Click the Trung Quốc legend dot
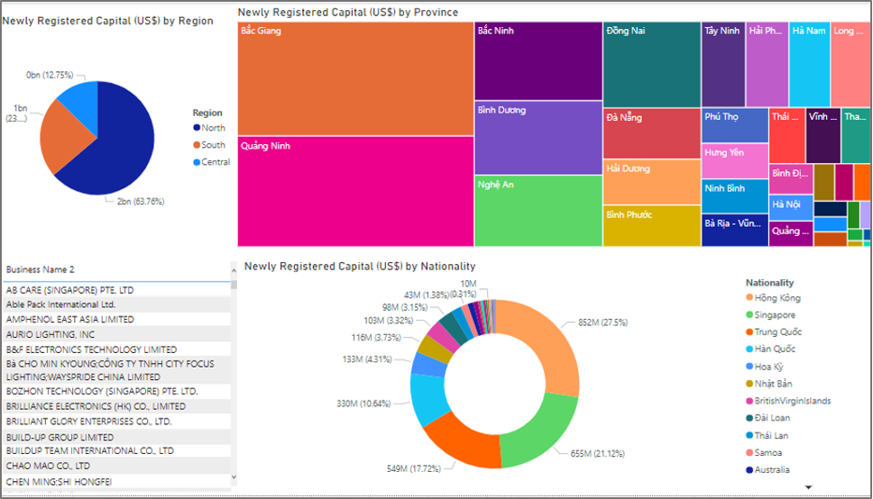This screenshot has width=873, height=499. [x=749, y=332]
